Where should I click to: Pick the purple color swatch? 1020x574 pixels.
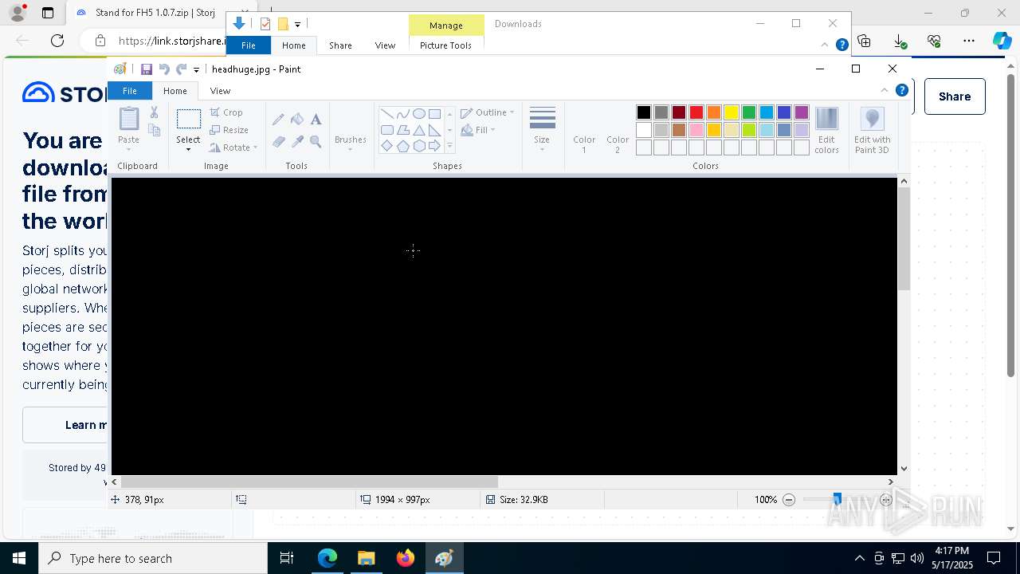(802, 112)
